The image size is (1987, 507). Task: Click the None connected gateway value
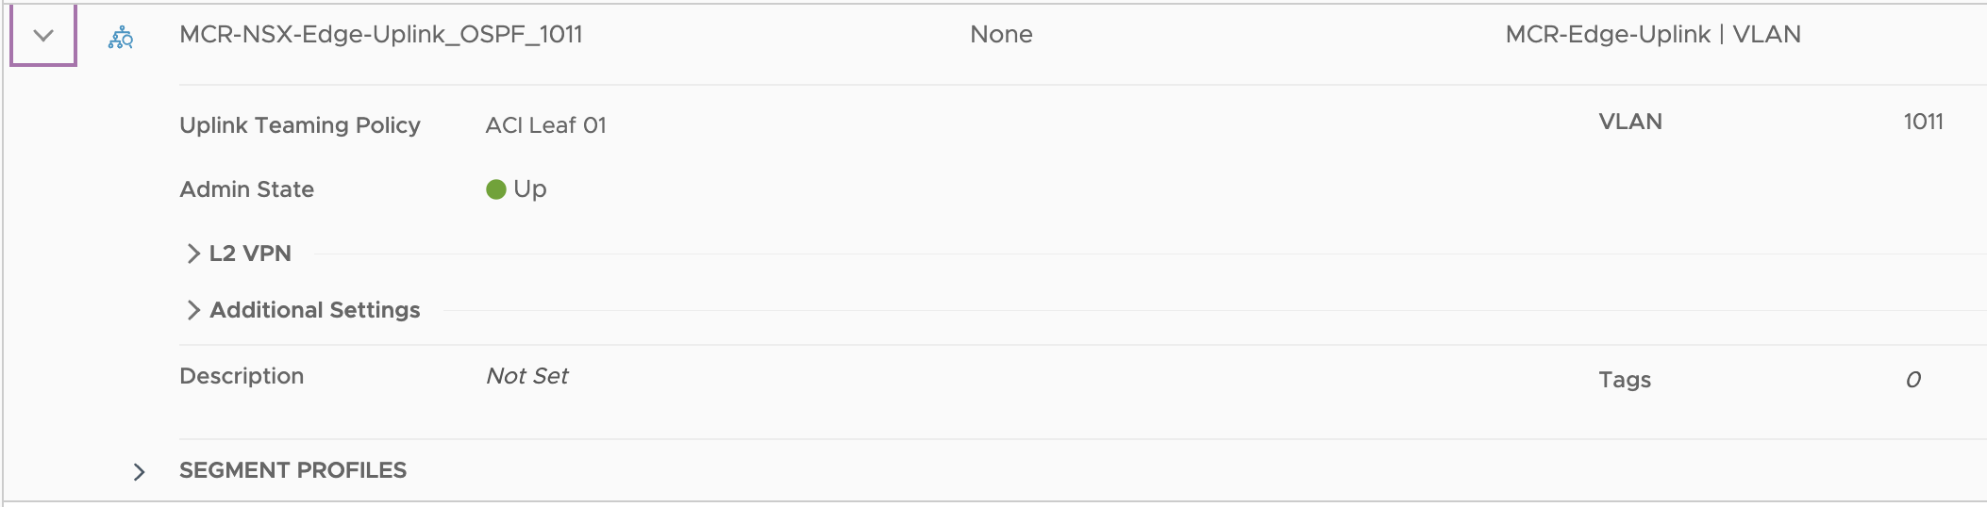(x=1001, y=35)
